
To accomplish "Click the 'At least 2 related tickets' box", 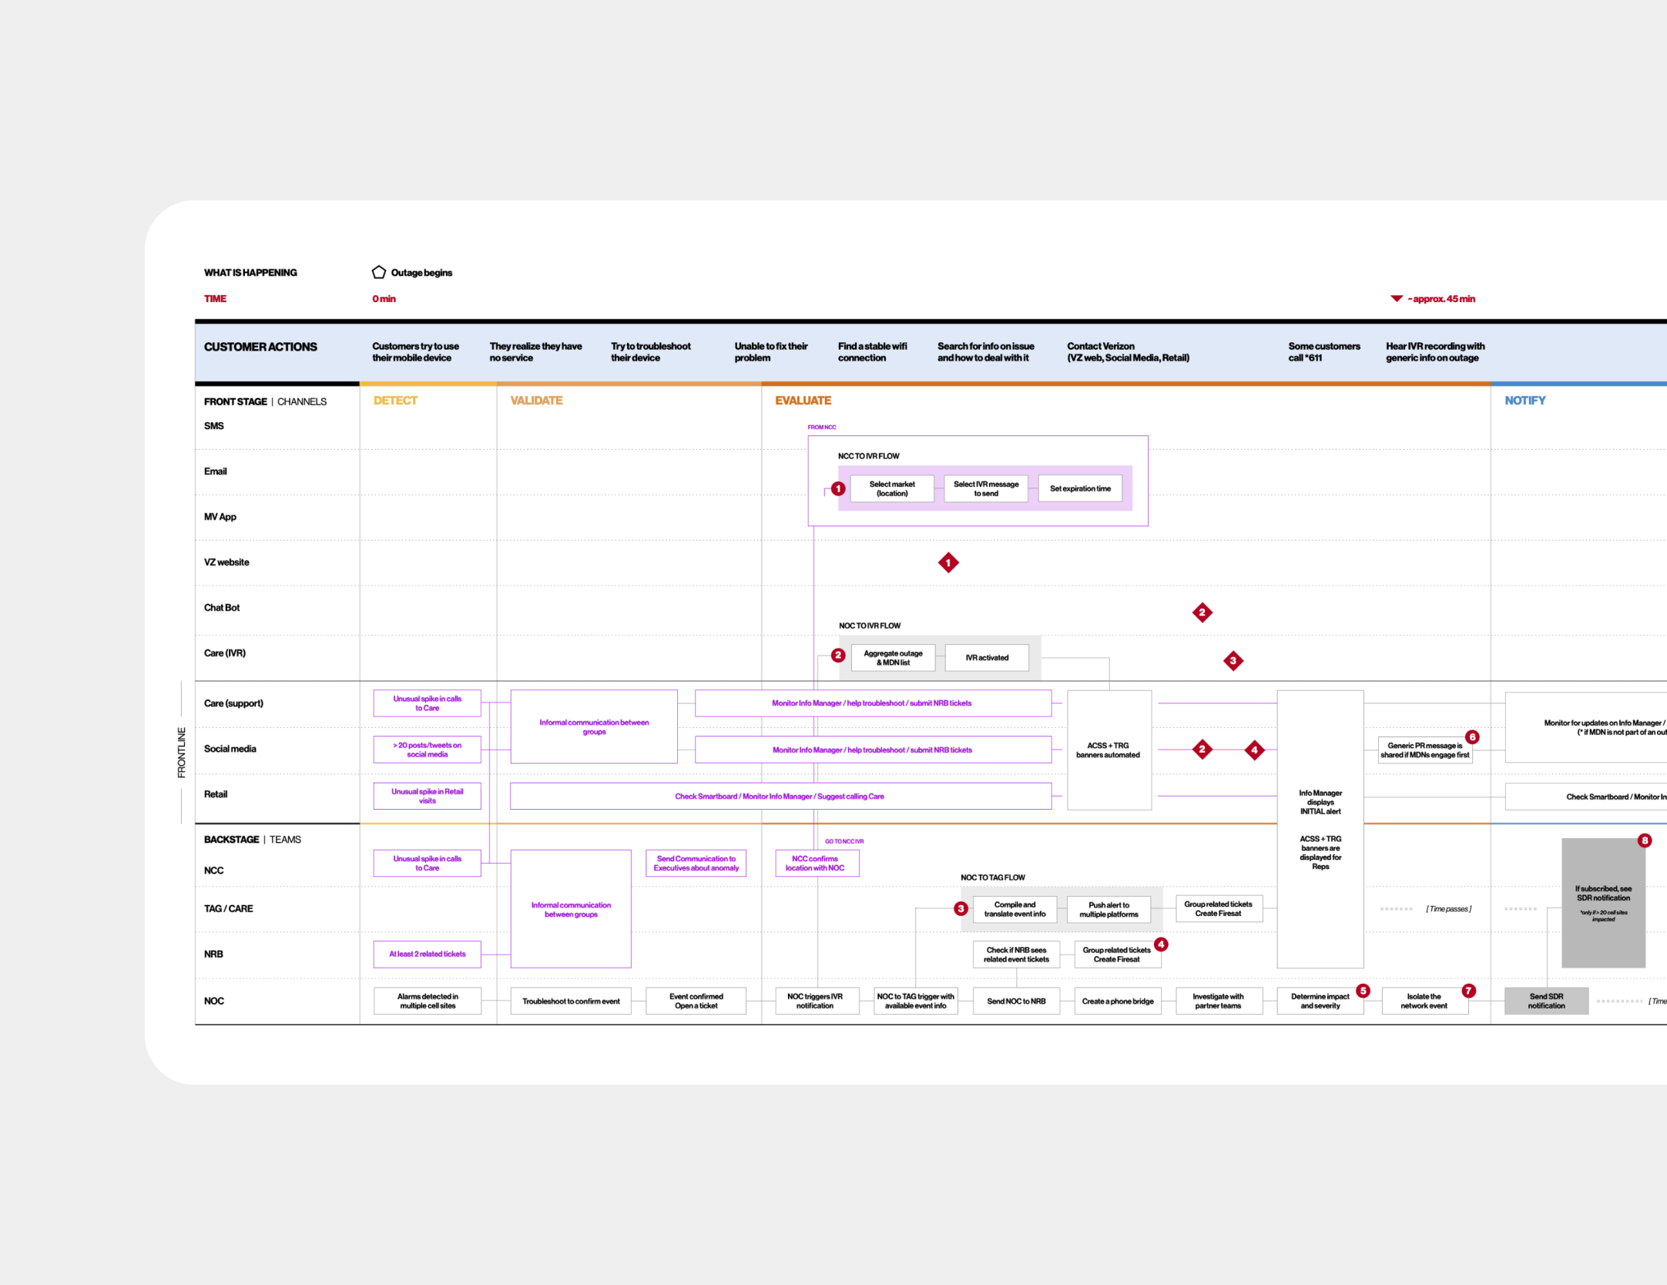I will (x=428, y=954).
